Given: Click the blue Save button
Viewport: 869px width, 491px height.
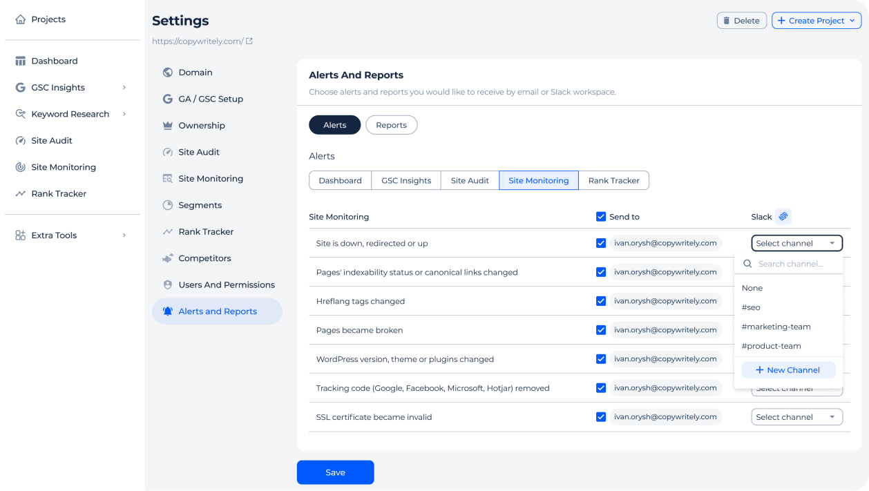Looking at the screenshot, I should [335, 472].
